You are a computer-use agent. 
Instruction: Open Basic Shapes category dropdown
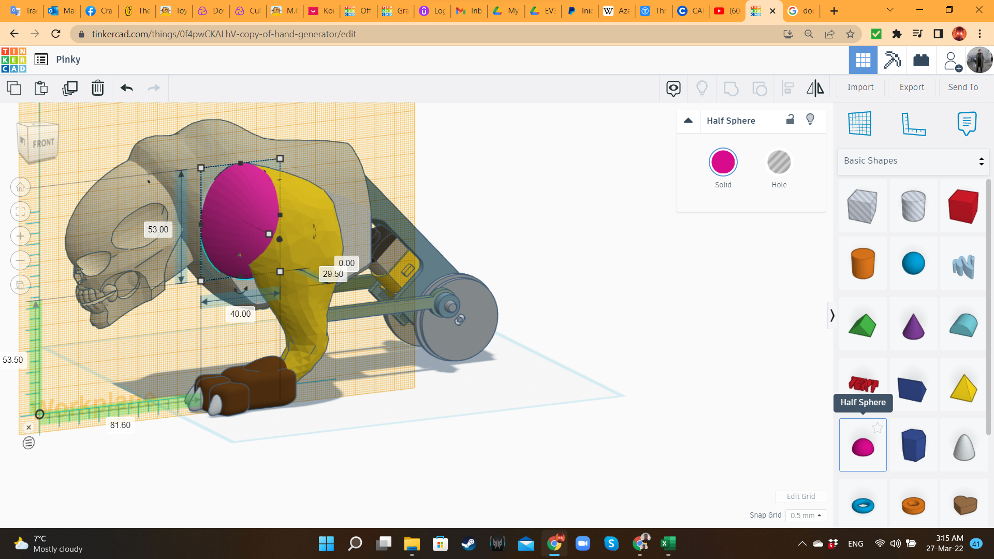(913, 161)
